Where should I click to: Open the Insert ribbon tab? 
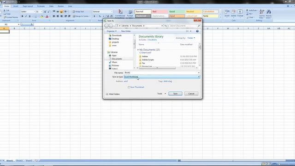click(x=16, y=6)
